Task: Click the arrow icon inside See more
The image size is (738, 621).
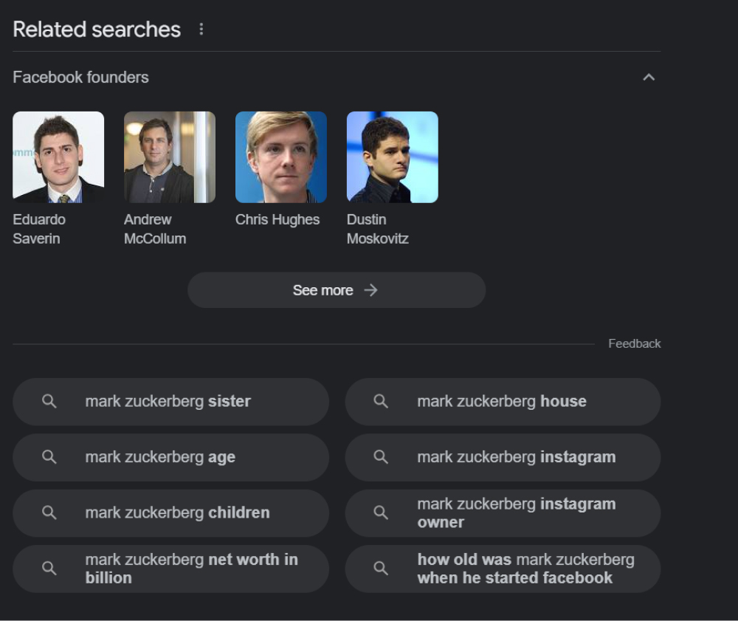Action: click(370, 290)
